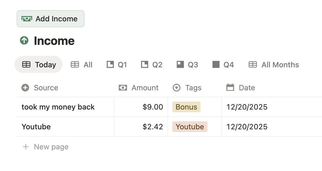Click the green up-arrow Income icon

click(x=24, y=41)
